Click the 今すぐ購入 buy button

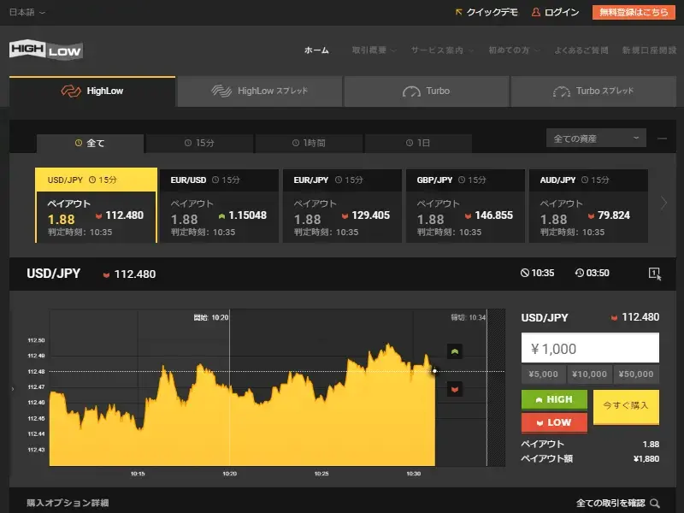click(x=626, y=405)
